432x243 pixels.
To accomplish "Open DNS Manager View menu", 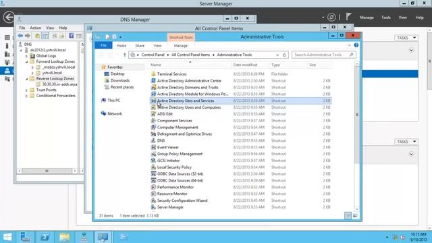I will coord(50,28).
